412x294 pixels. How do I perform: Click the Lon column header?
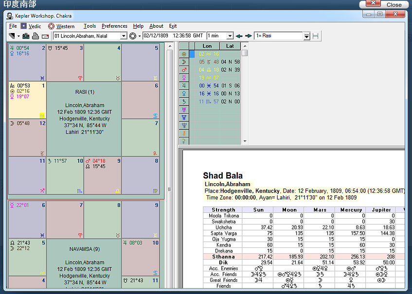point(207,46)
